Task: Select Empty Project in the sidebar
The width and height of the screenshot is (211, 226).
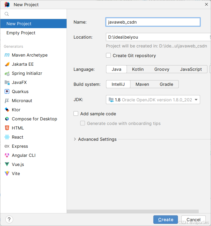Action: [x=33, y=33]
